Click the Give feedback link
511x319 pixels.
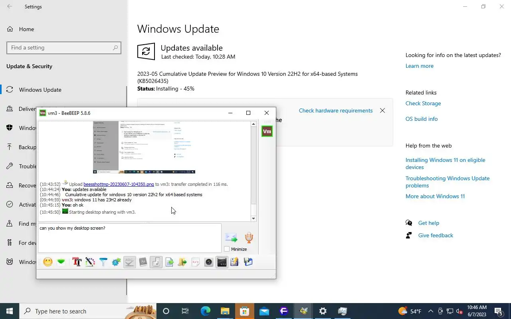(x=436, y=235)
